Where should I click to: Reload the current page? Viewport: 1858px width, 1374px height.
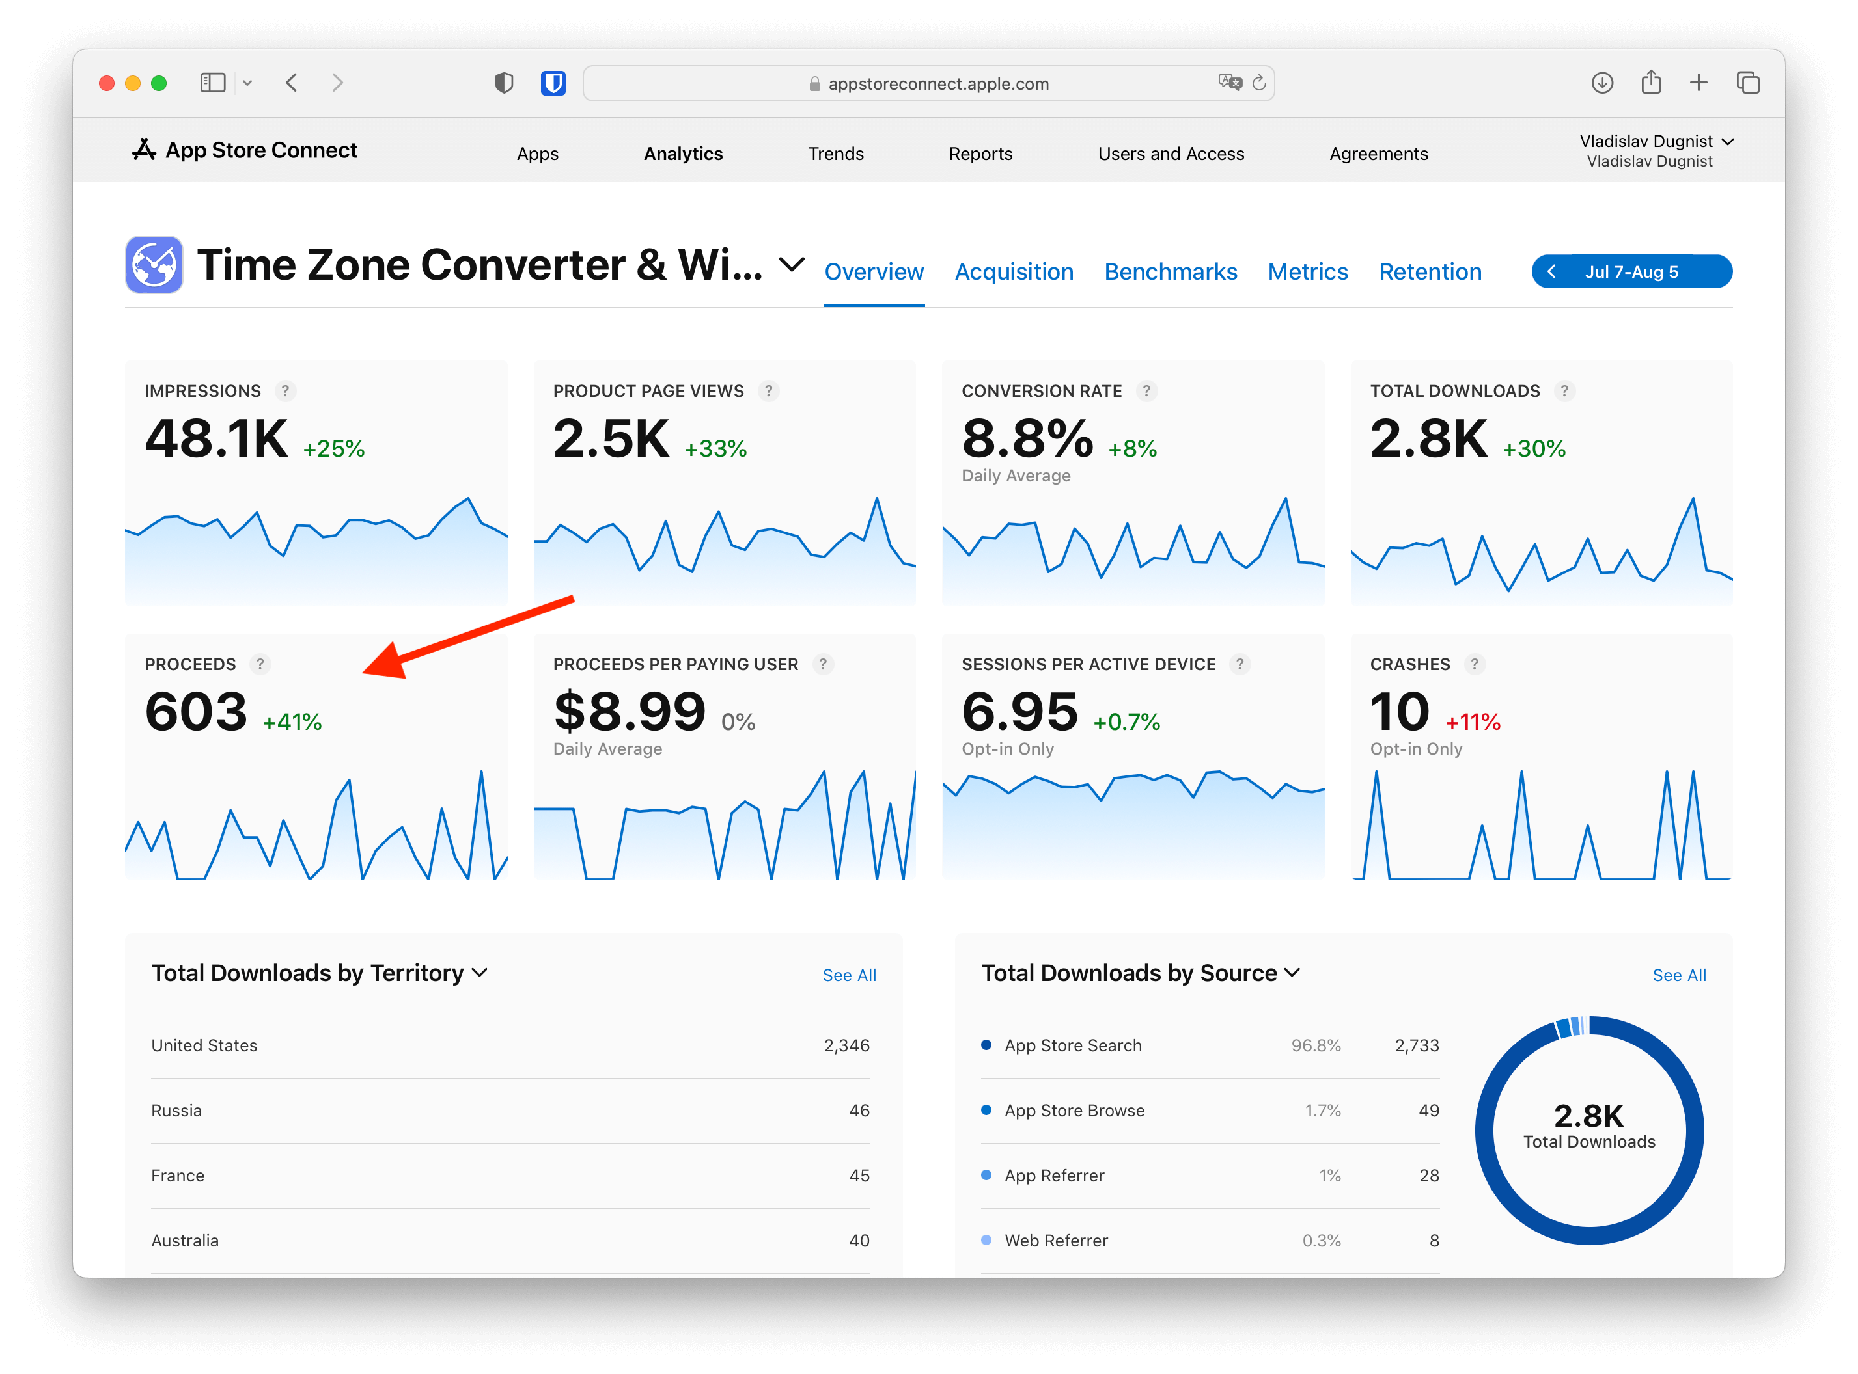click(1259, 83)
